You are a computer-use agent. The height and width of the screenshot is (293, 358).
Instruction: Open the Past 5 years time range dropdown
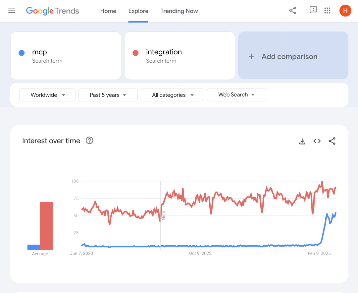(x=108, y=95)
